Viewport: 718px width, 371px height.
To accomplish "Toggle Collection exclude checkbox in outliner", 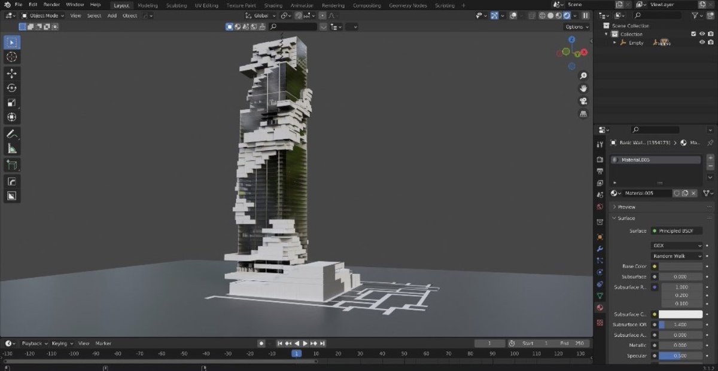I will (x=693, y=34).
